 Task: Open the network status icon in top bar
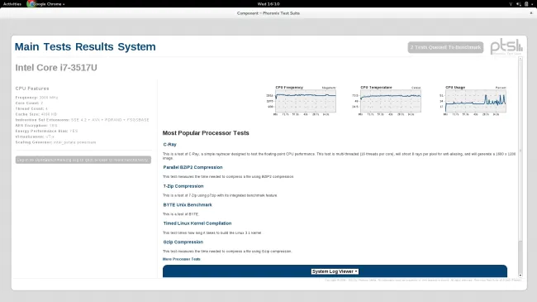511,4
